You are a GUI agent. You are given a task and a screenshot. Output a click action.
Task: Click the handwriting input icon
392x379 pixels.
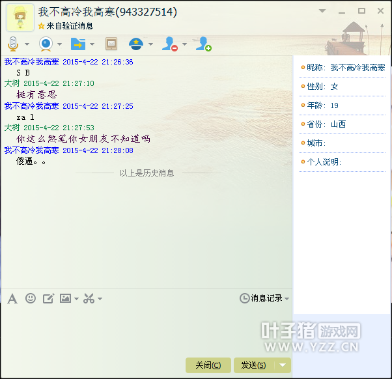click(48, 298)
